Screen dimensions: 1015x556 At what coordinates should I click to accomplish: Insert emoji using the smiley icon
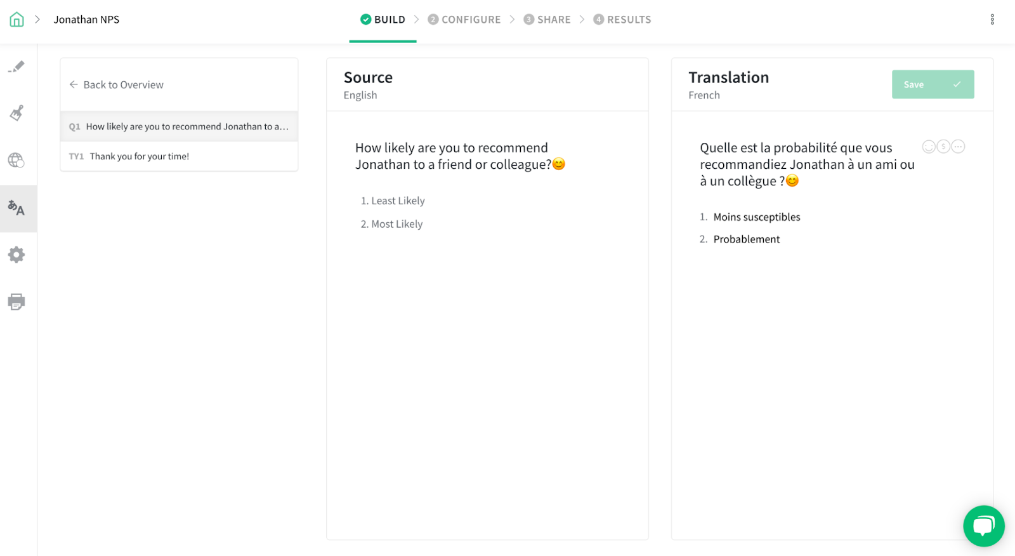[929, 147]
